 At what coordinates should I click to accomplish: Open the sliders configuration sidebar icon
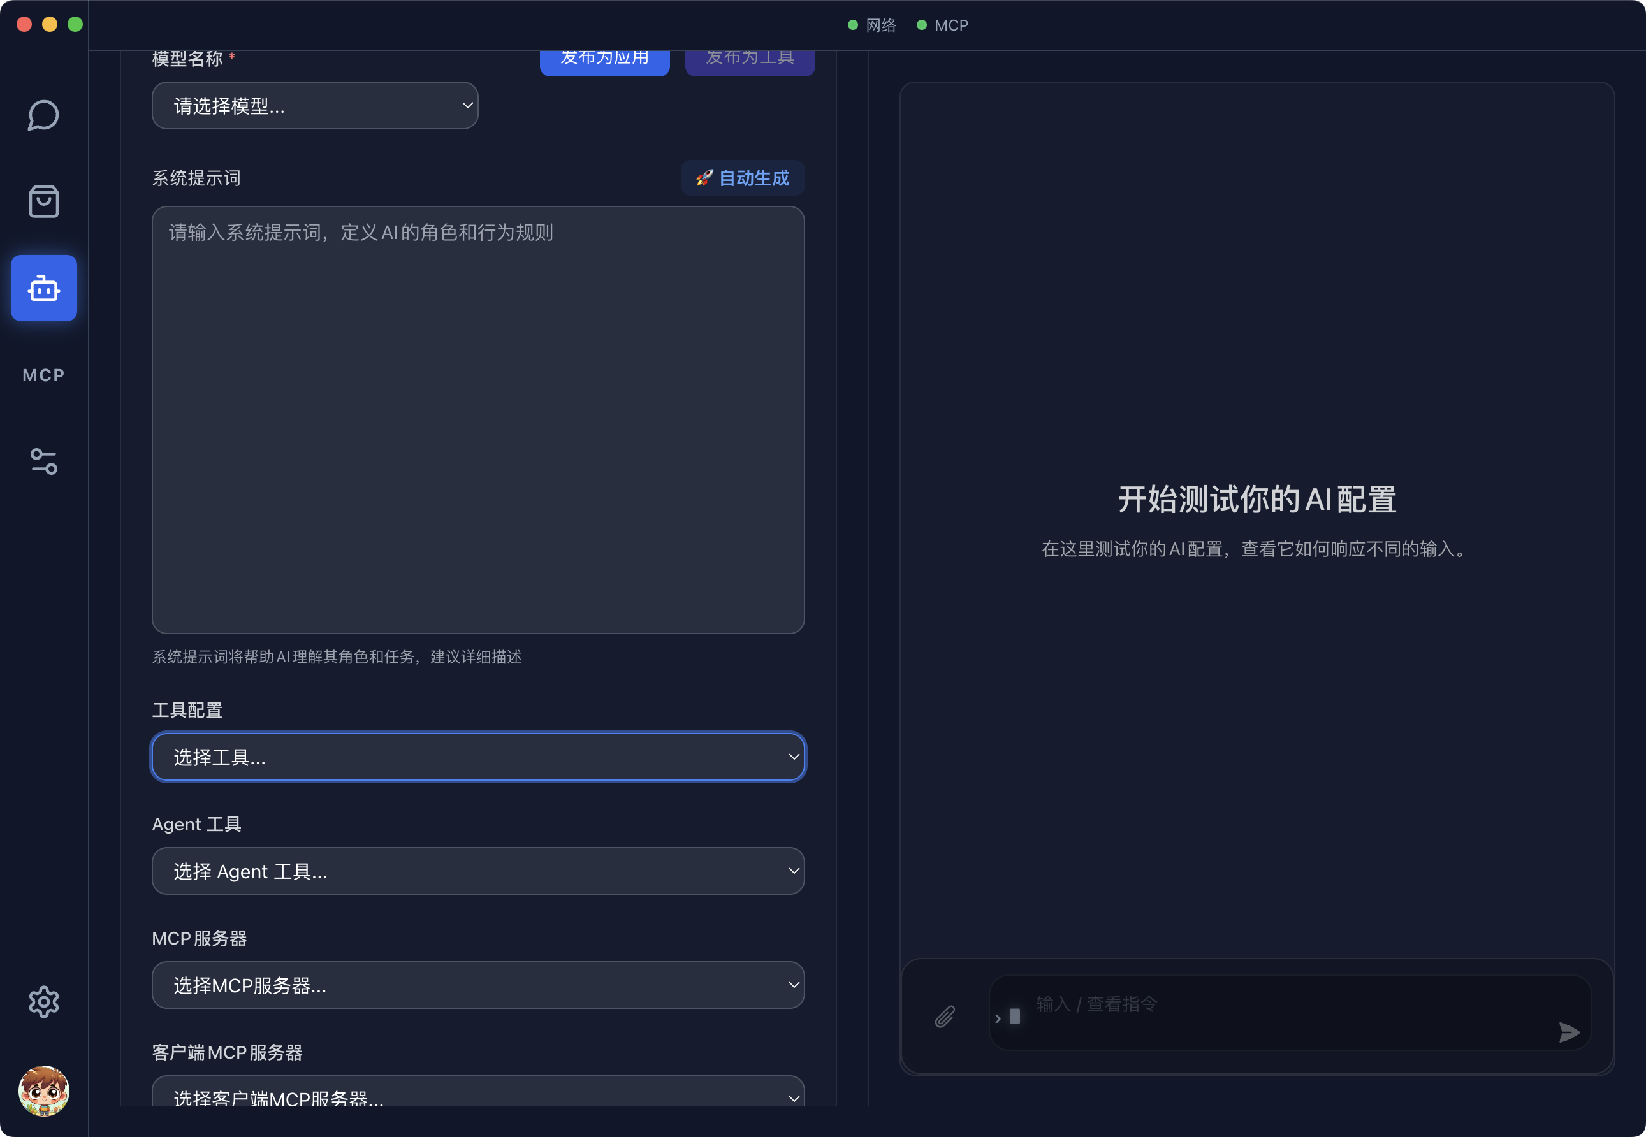pos(43,461)
